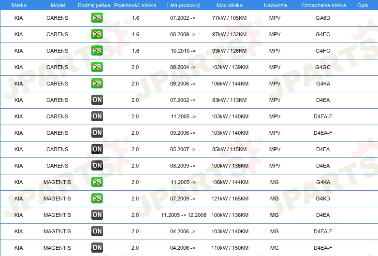Click diesel ON icon in the 110kW / 150KM row

(97, 248)
